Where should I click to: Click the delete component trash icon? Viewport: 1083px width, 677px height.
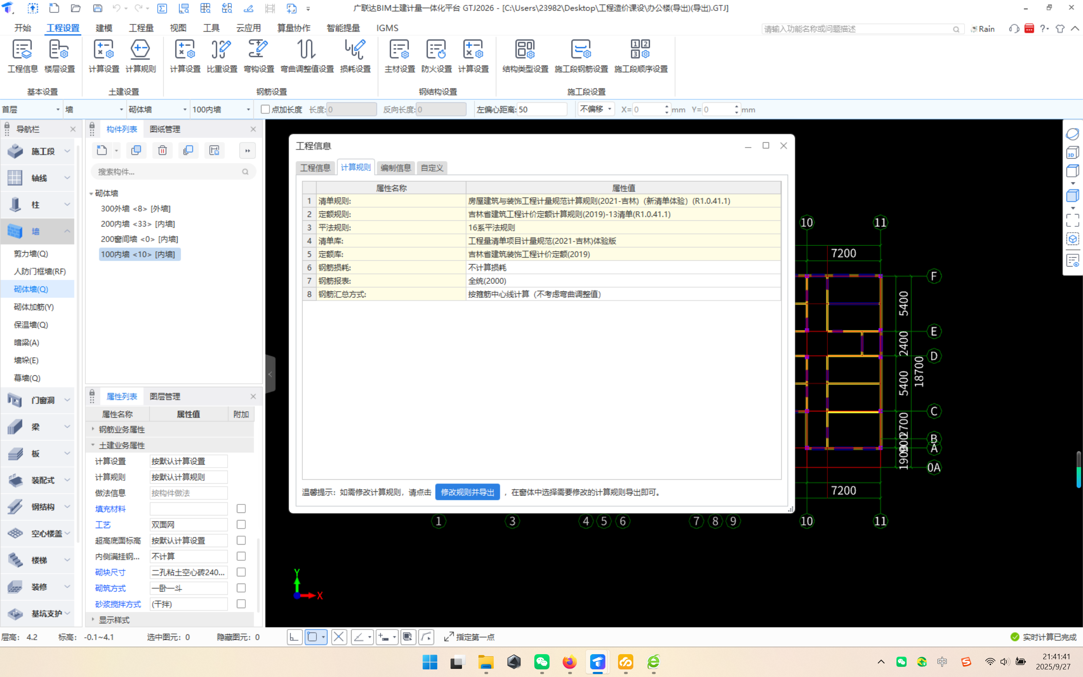162,151
